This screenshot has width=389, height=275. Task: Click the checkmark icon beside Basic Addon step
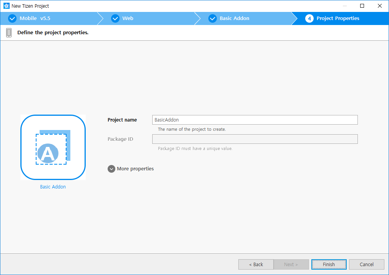coord(213,18)
